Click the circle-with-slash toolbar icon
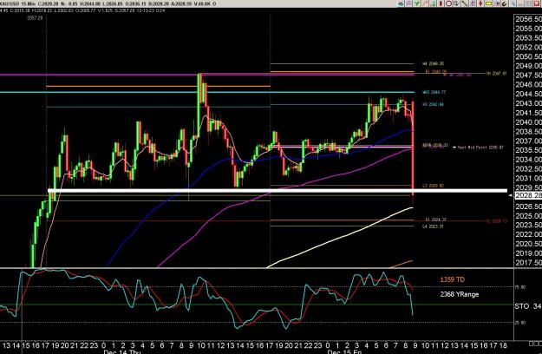The width and height of the screenshot is (542, 354). (448, 3)
